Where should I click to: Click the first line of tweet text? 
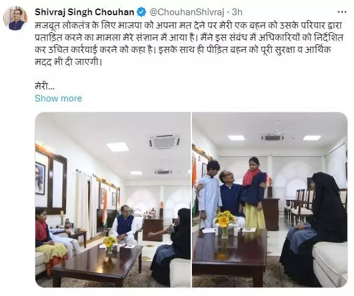[x=189, y=26]
